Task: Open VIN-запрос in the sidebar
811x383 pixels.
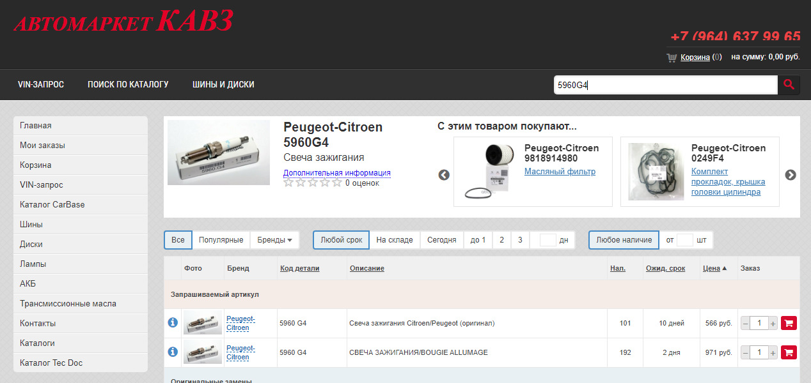Action: tap(81, 185)
